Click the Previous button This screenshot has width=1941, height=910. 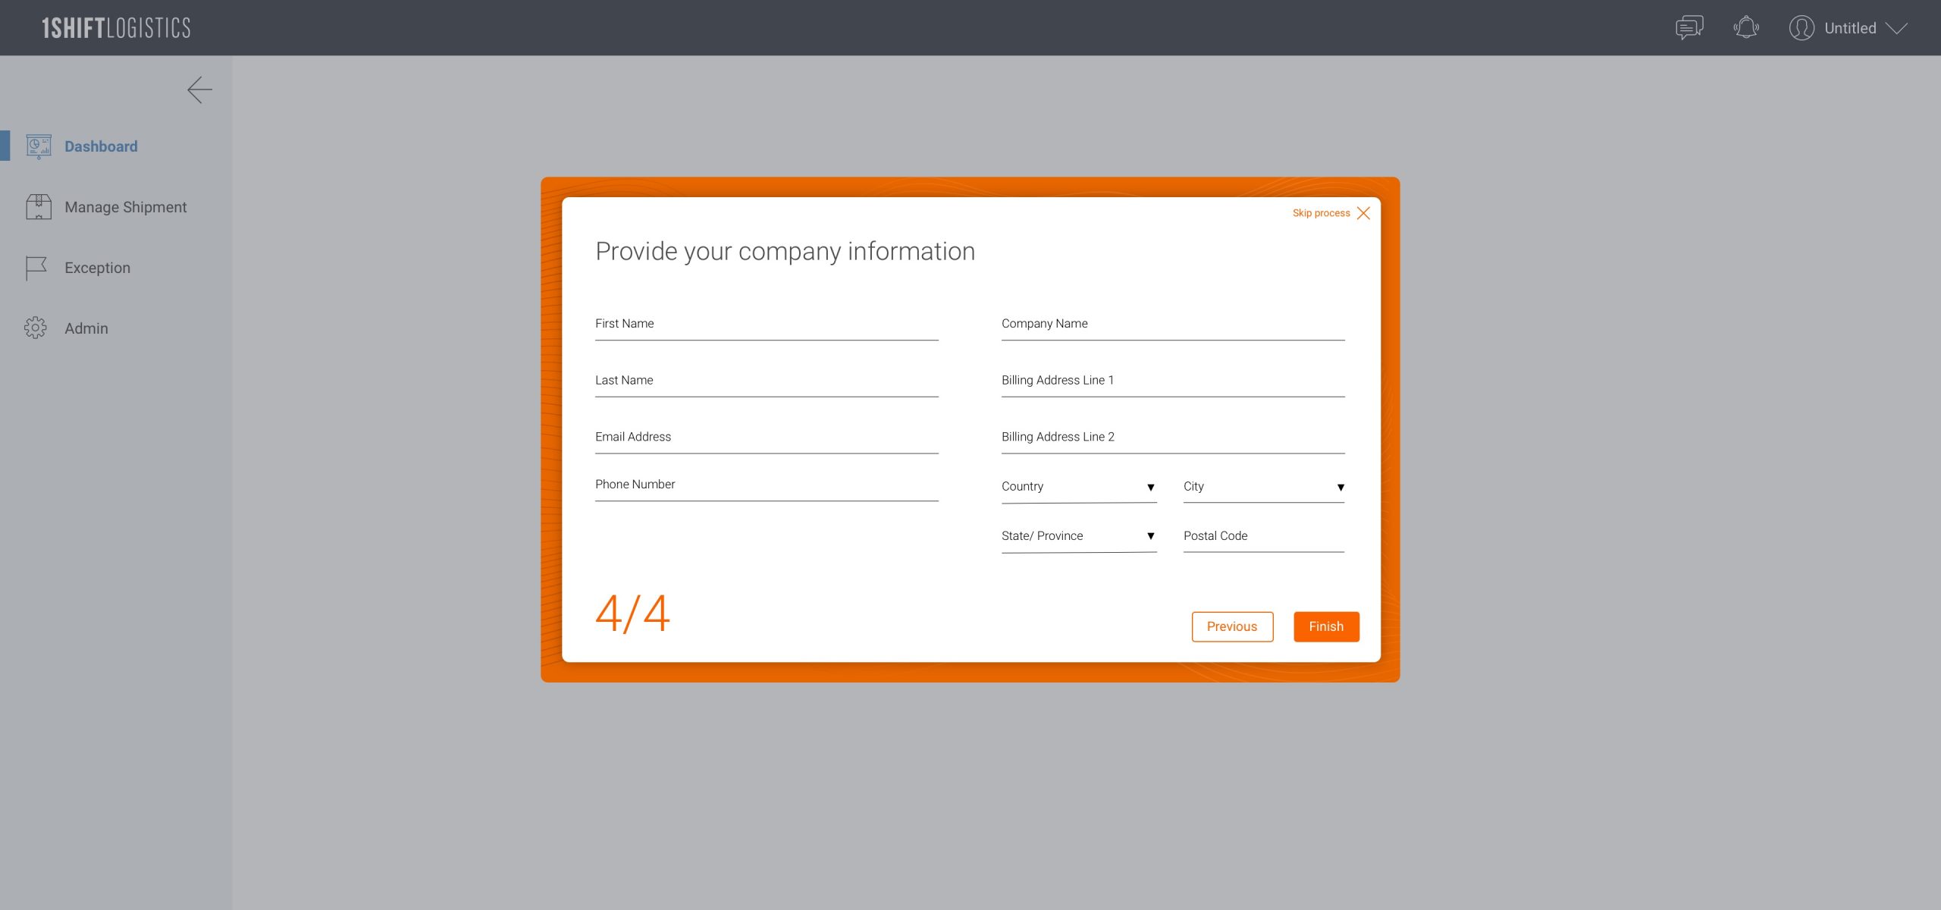tap(1231, 626)
